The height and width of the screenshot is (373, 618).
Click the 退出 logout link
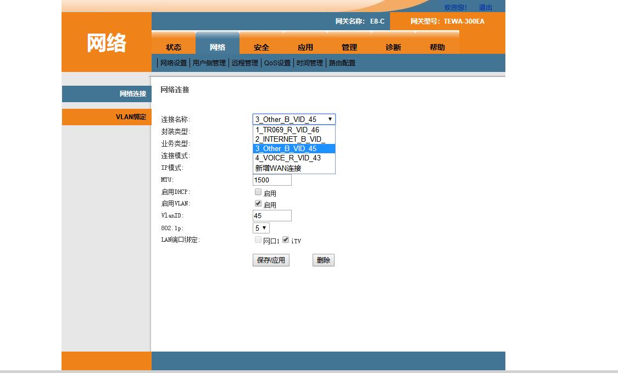click(x=486, y=7)
